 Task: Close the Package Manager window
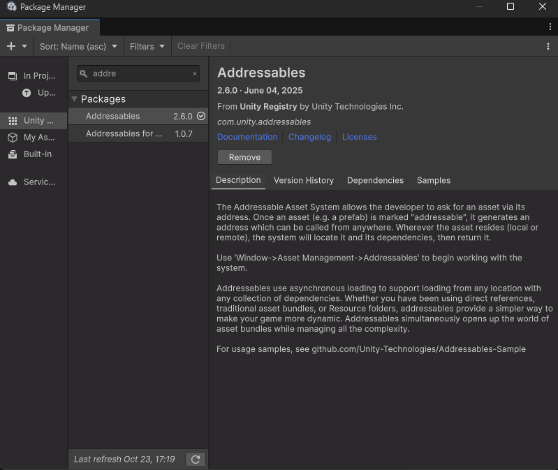tap(543, 6)
